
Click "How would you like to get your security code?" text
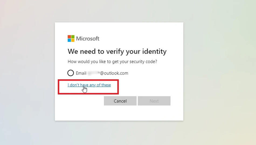pos(112,62)
